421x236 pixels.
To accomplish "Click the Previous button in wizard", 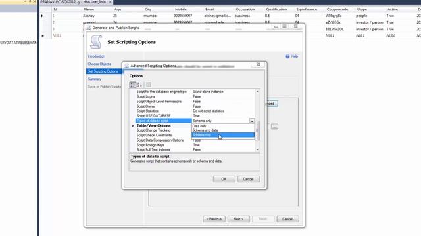I will pyautogui.click(x=214, y=219).
